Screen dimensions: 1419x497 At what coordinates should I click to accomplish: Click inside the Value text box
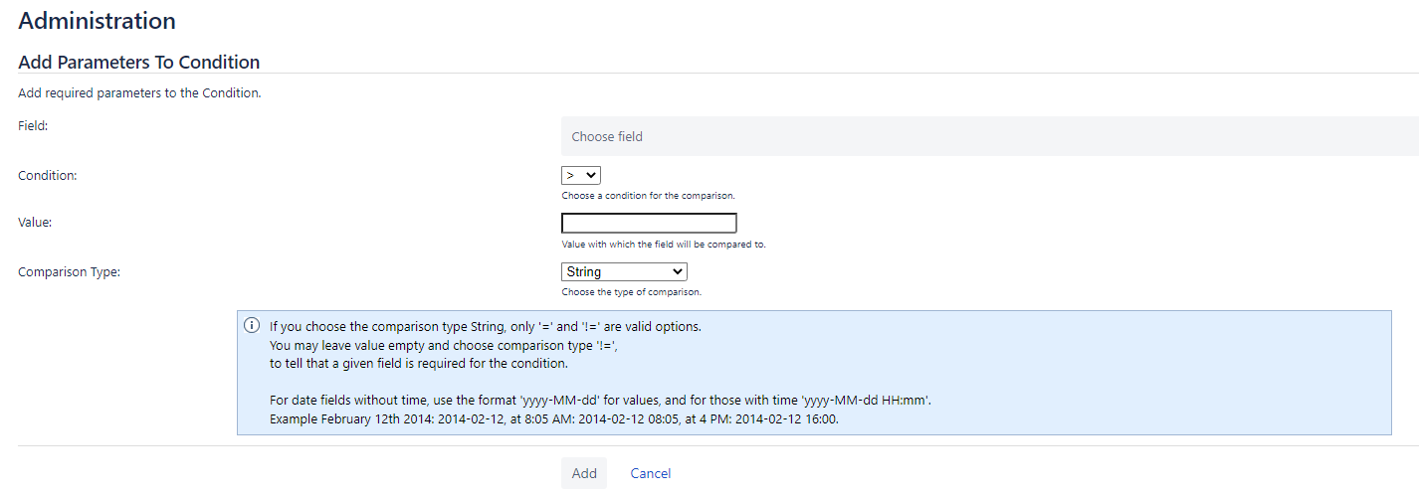649,223
